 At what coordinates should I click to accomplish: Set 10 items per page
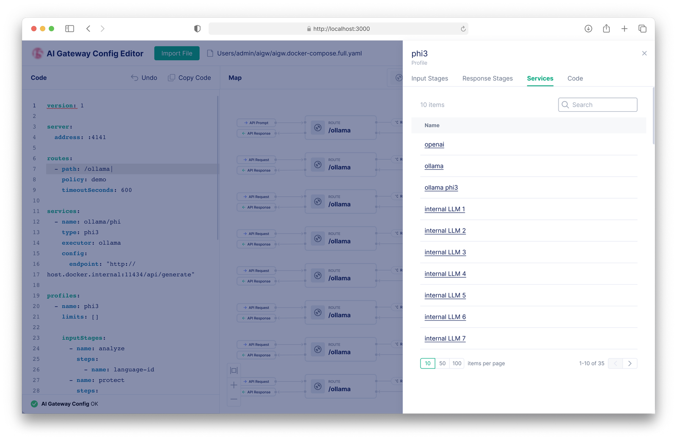[x=427, y=363]
